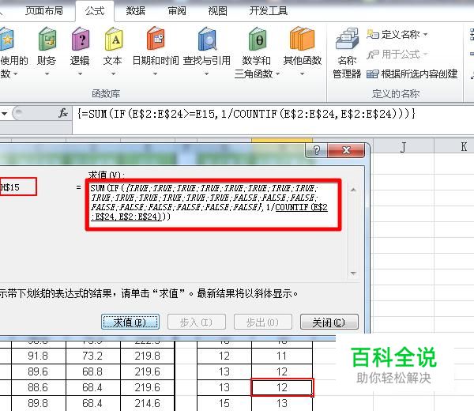The width and height of the screenshot is (474, 411).
Task: Open Lookup and Reference (查找与引用) icon
Action: pyautogui.click(x=207, y=39)
